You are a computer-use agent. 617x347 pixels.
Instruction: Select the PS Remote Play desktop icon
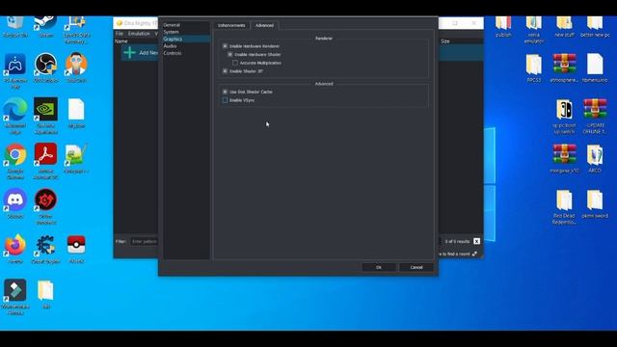15,70
